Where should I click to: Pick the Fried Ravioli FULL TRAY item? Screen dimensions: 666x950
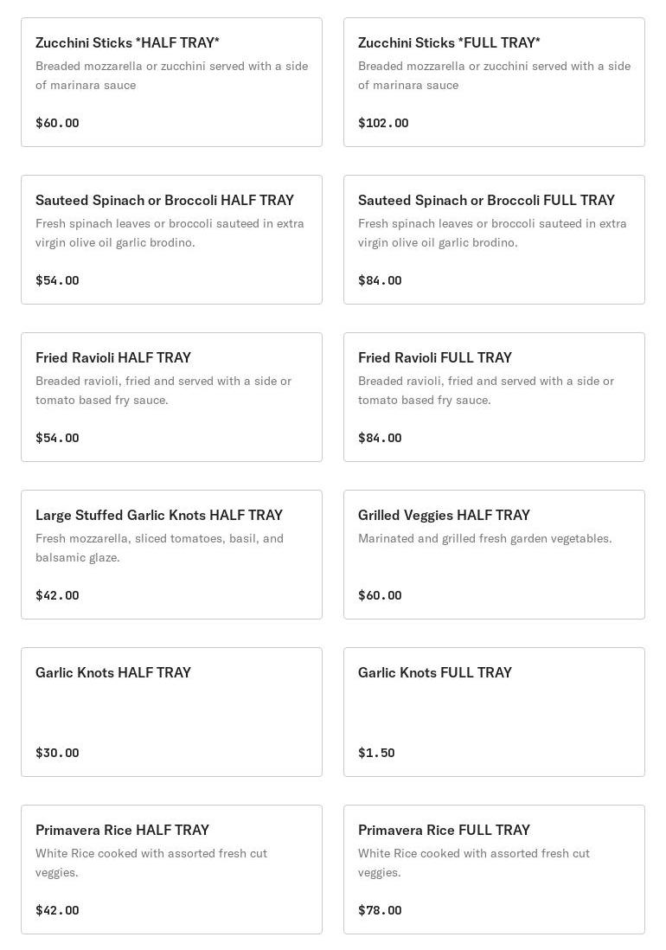click(x=435, y=357)
